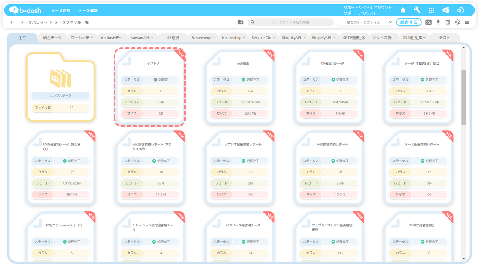Open the CV数確認用データ_加工済(1) card title
The image size is (479, 269).
coord(62,146)
